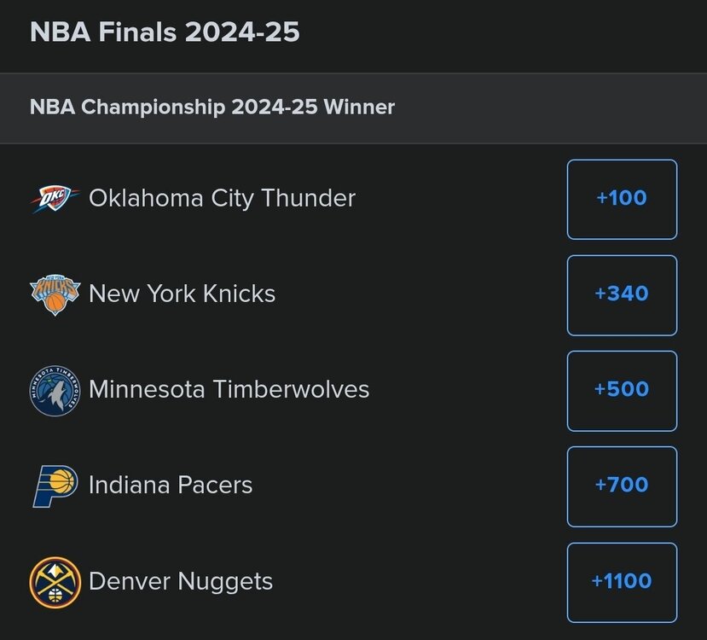Click the +1100 price text
Screen dimensions: 707x640
(622, 581)
